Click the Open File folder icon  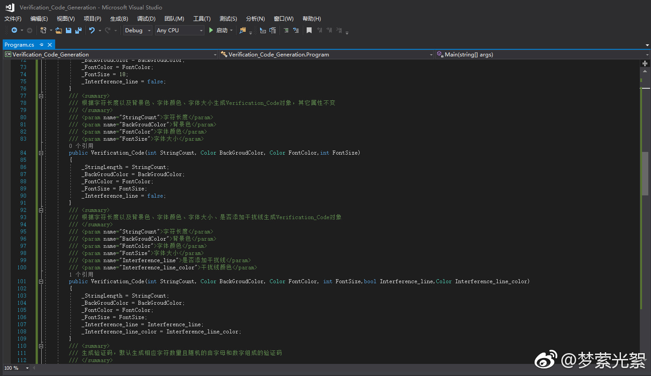(x=58, y=30)
